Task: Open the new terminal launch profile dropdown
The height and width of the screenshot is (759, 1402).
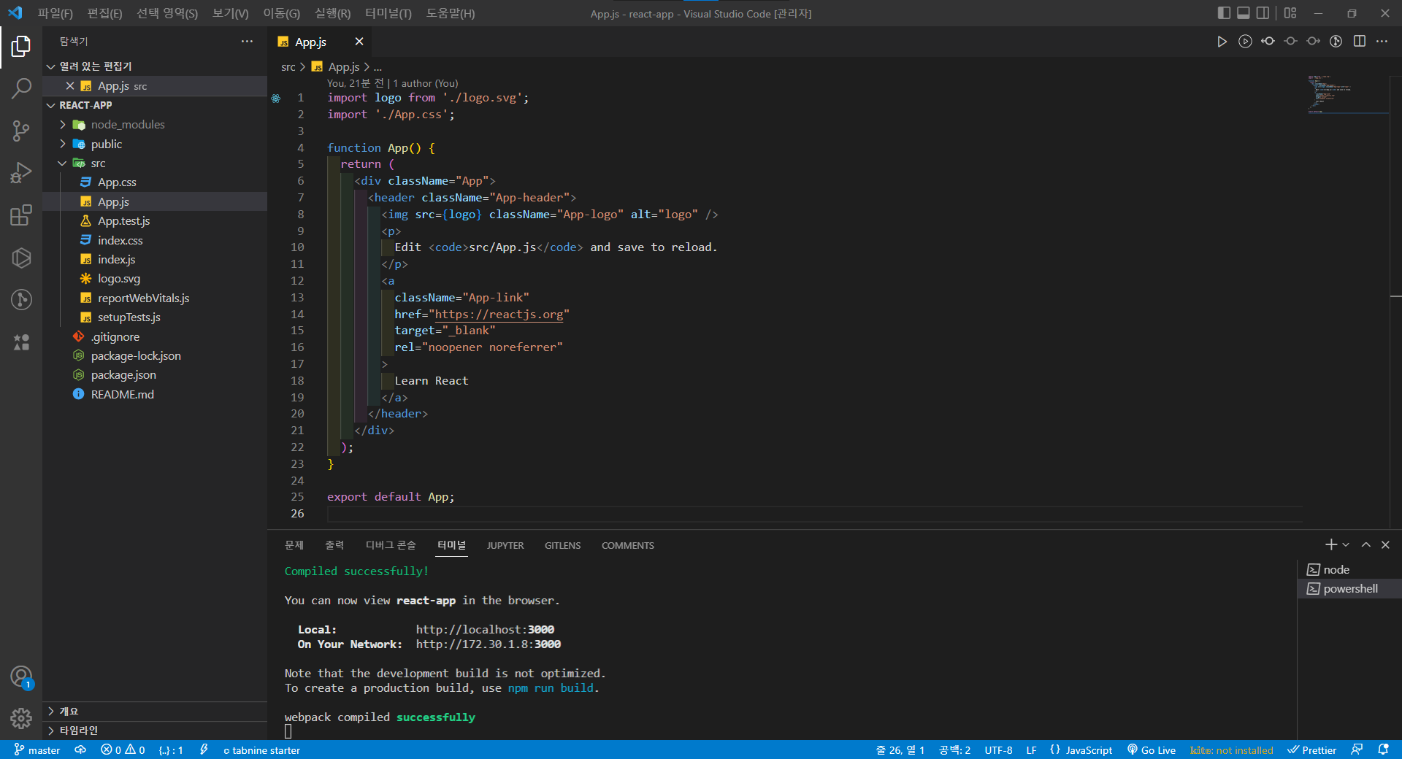Action: (x=1346, y=545)
